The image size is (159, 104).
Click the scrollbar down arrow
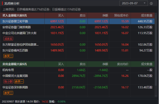pos(156,96)
